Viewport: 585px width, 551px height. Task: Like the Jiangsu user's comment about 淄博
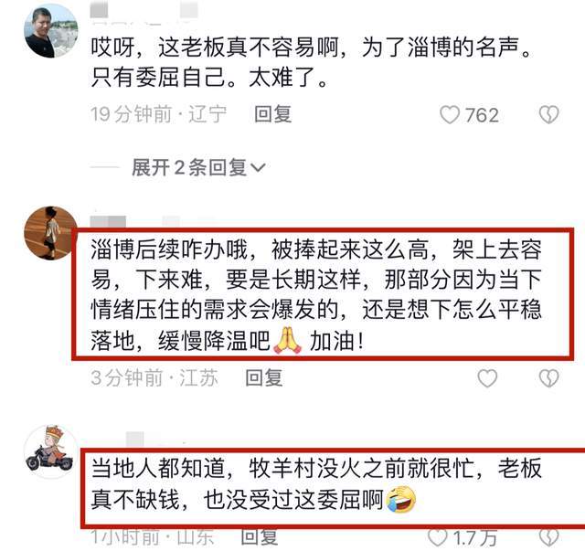(487, 378)
